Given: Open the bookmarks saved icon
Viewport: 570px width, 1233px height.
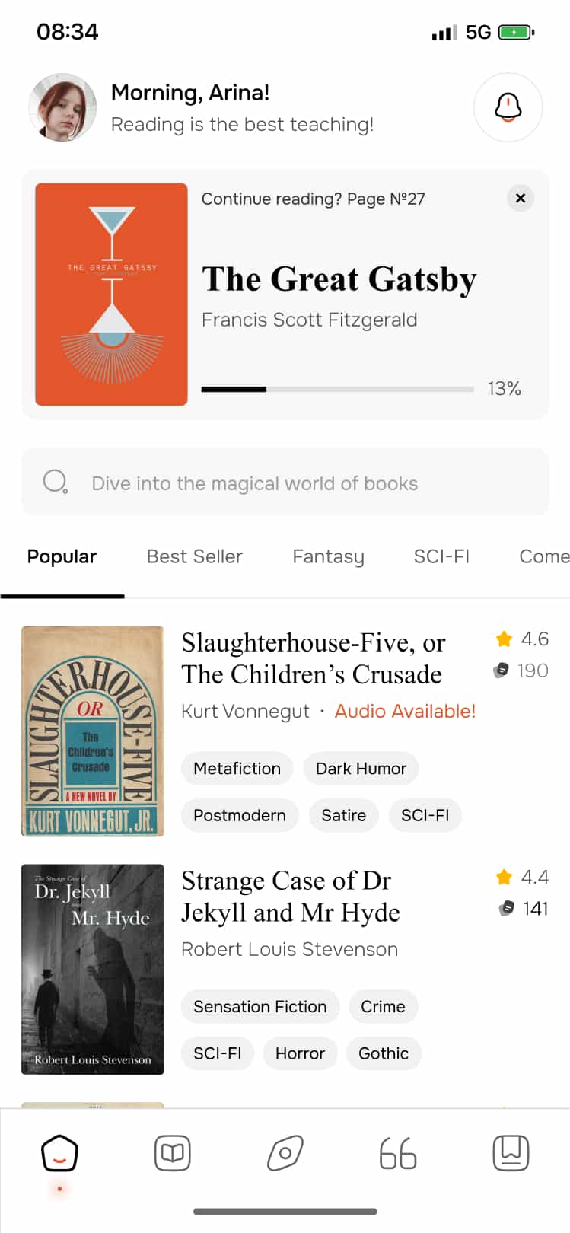Looking at the screenshot, I should [x=511, y=1154].
